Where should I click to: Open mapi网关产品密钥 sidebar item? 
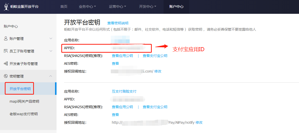pyautogui.click(x=24, y=101)
